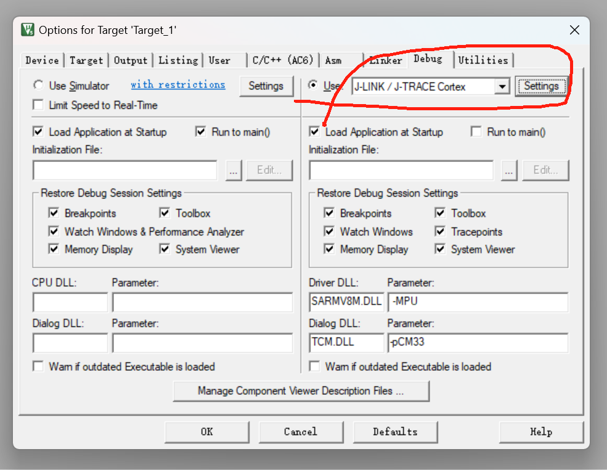The height and width of the screenshot is (470, 607).
Task: Toggle Tracepoints checkbox
Action: [x=440, y=232]
